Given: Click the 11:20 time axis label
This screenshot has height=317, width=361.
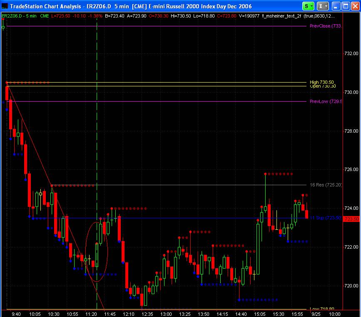Looking at the screenshot, I should click(x=91, y=314).
